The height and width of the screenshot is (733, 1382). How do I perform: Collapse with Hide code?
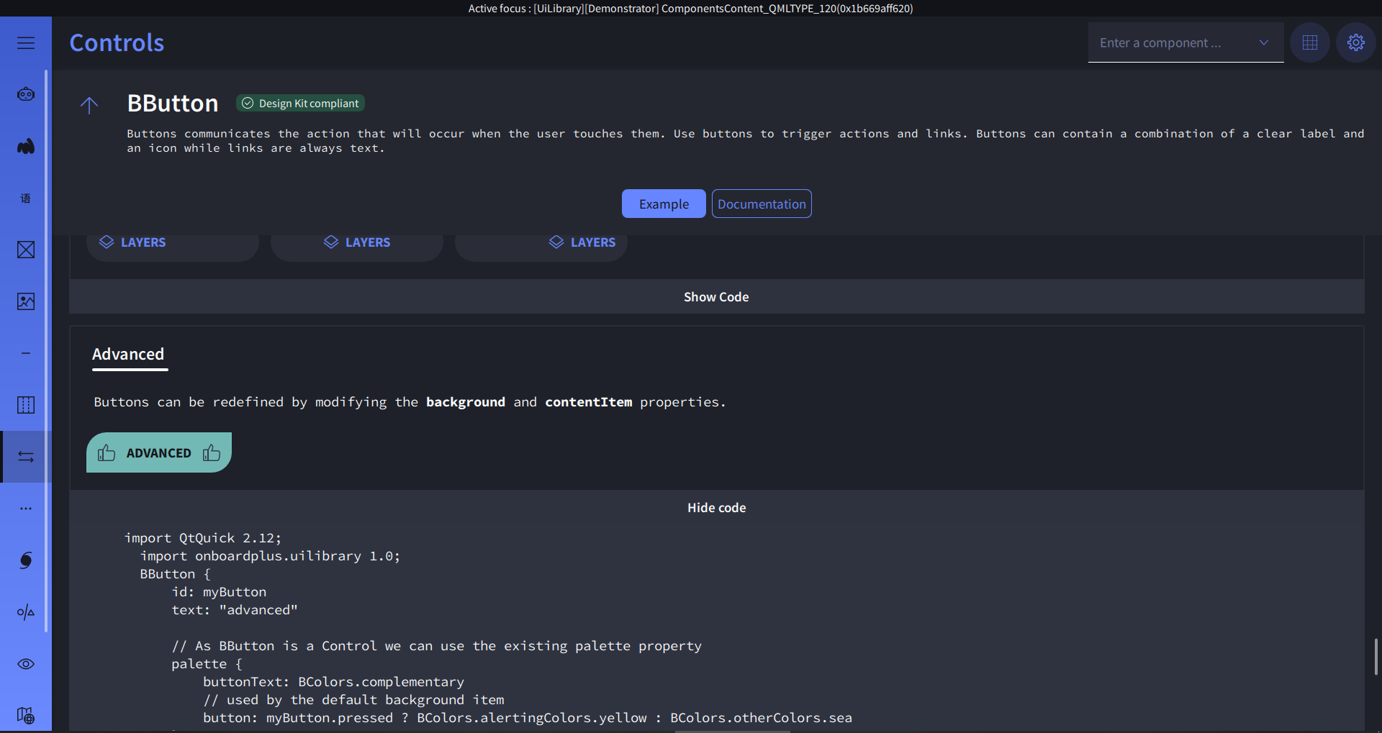[x=716, y=507]
